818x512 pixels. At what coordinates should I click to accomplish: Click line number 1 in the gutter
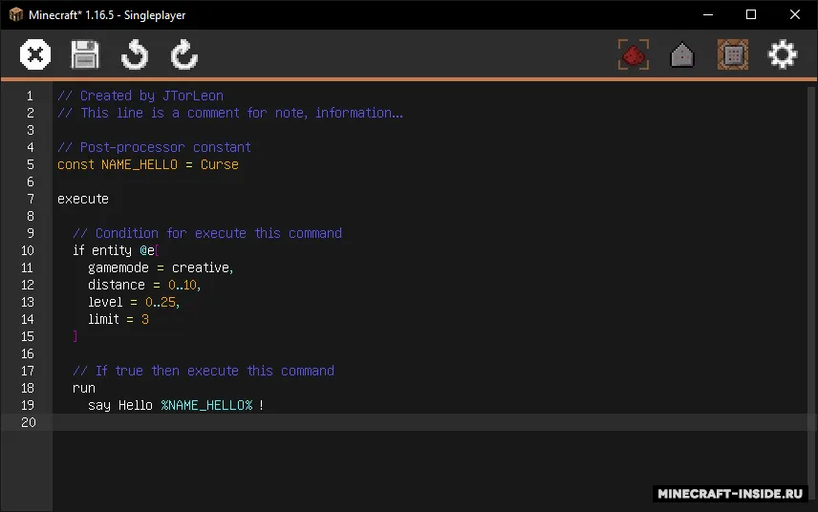pyautogui.click(x=30, y=96)
